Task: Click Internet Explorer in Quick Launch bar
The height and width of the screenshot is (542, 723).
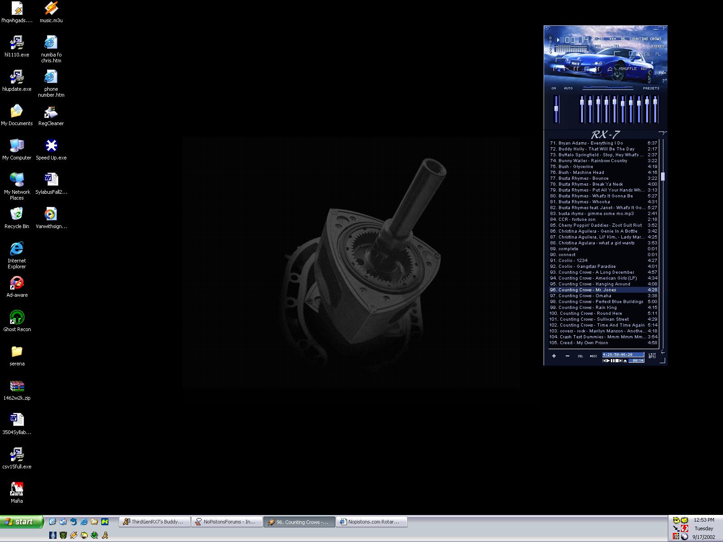Action: point(84,522)
